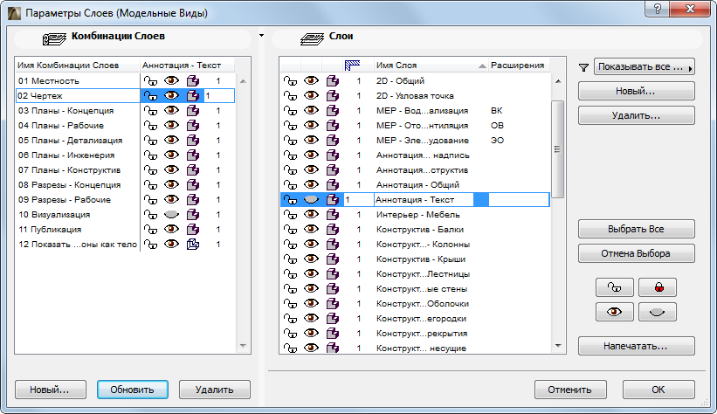Click the unlock layers button with open padlock
717x414 pixels.
point(615,287)
